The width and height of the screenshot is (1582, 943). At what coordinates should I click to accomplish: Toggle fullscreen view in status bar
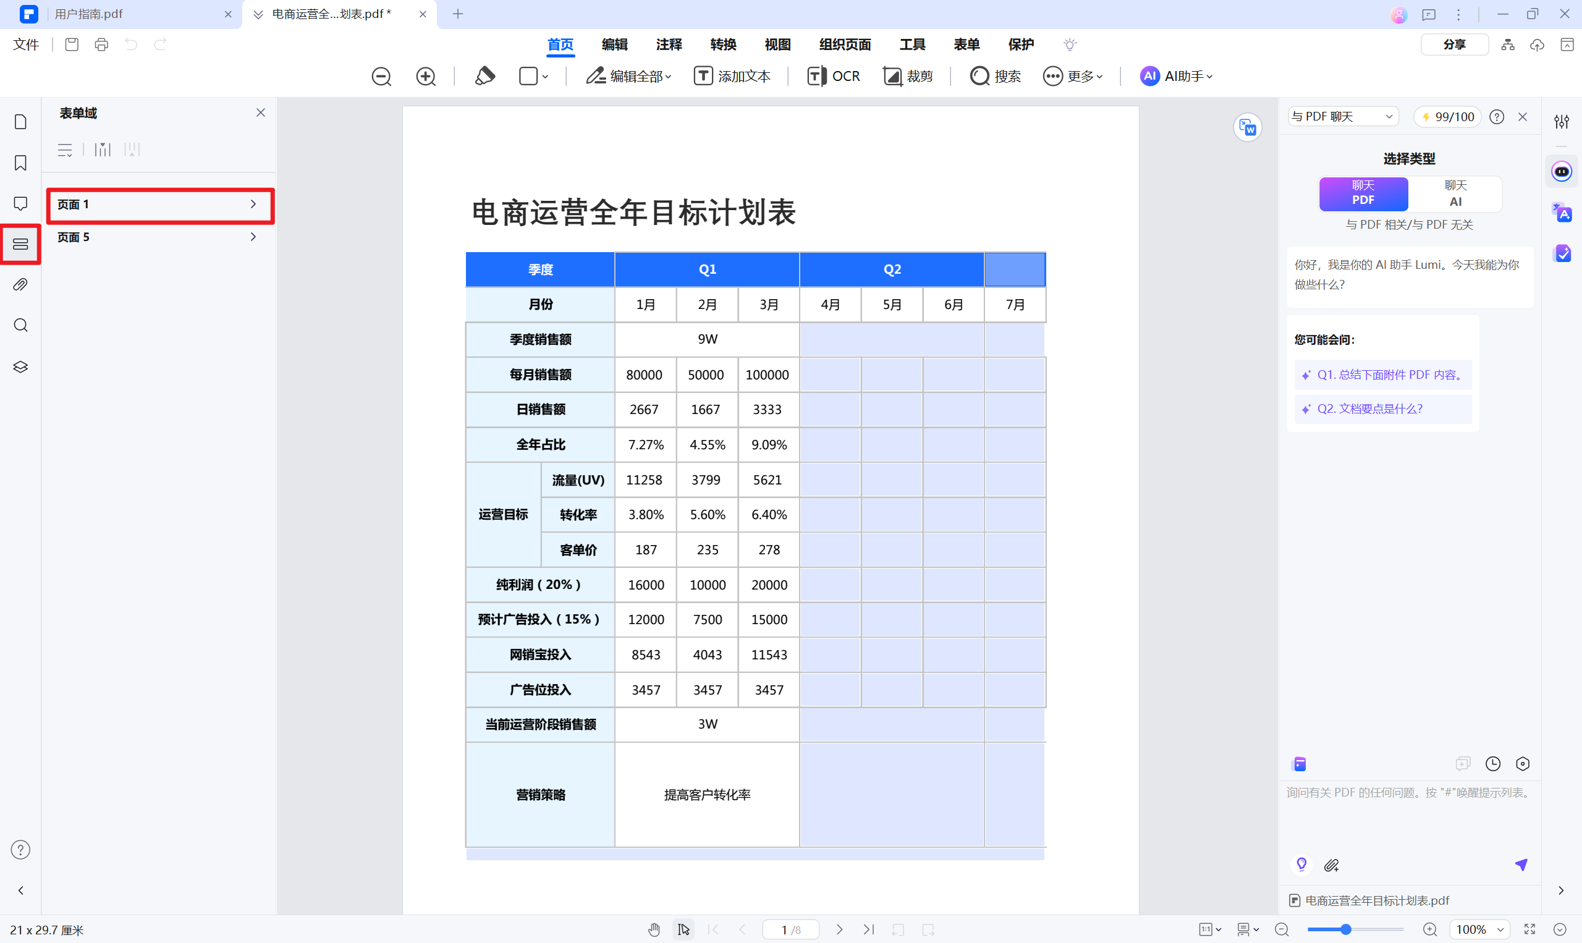click(1529, 929)
